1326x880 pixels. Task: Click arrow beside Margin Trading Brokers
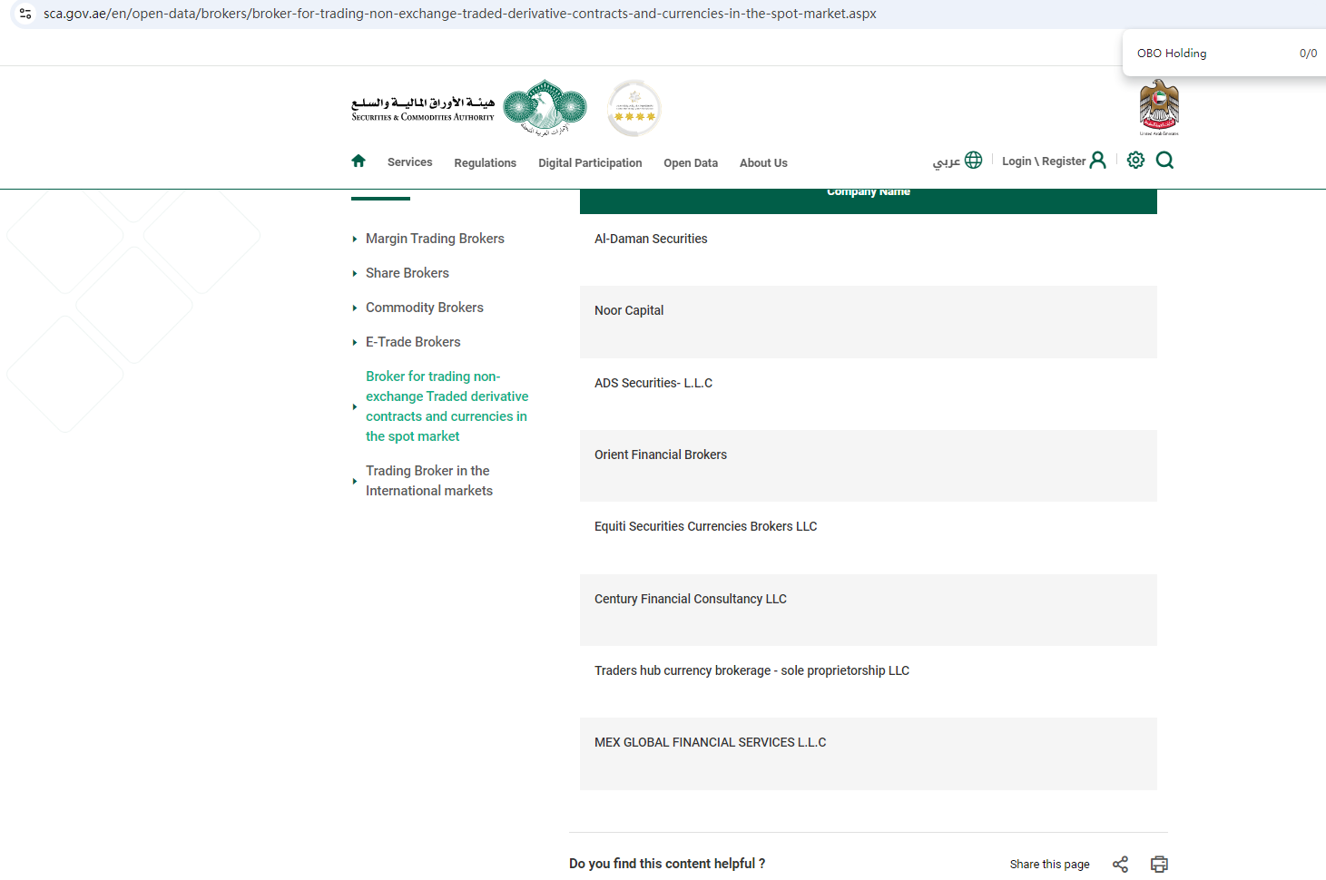[x=354, y=240]
